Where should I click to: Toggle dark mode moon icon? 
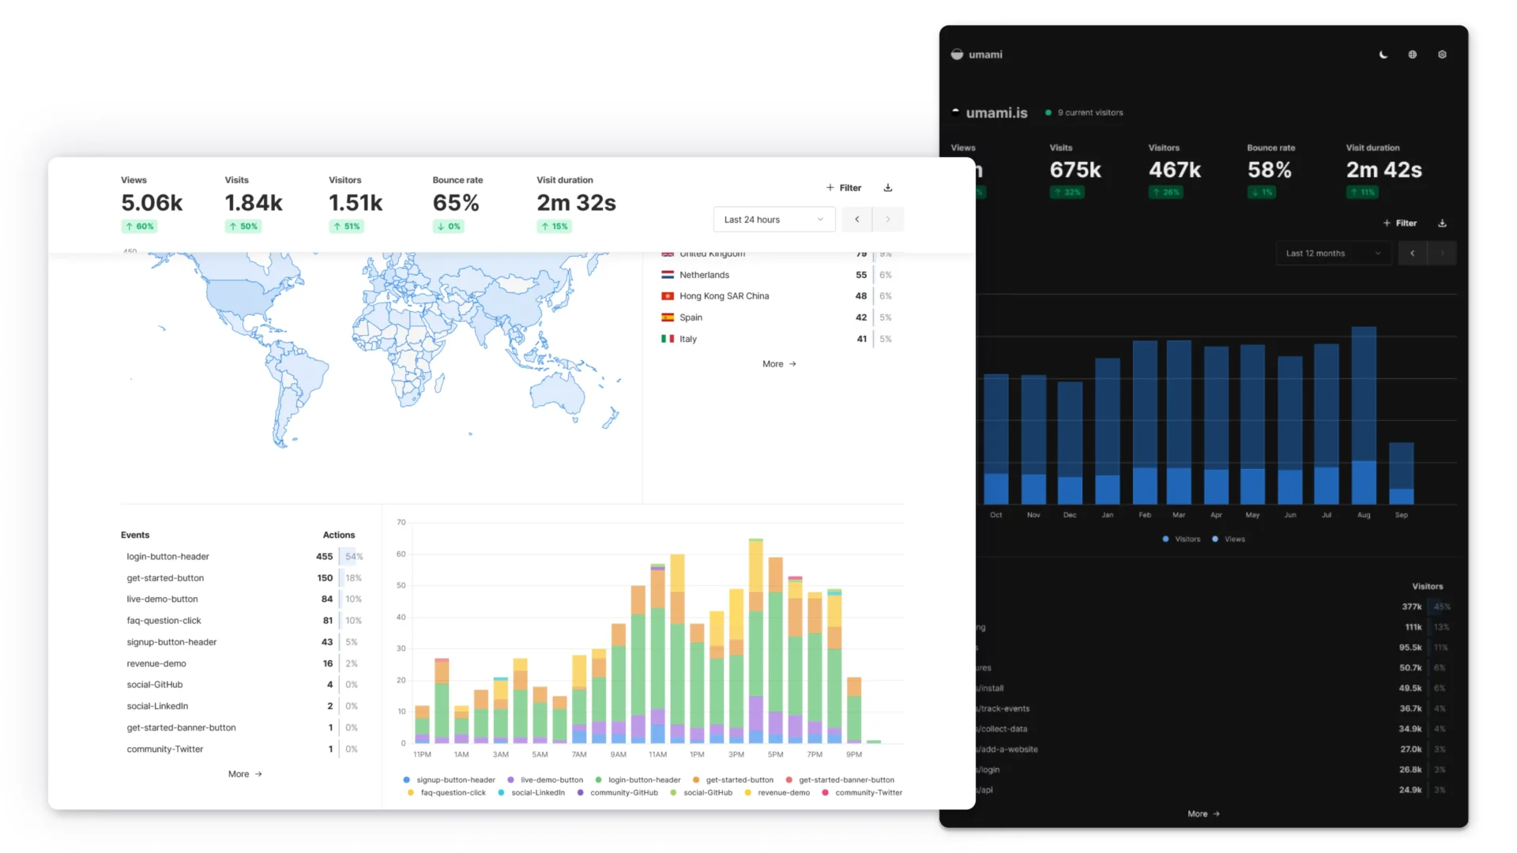point(1383,54)
